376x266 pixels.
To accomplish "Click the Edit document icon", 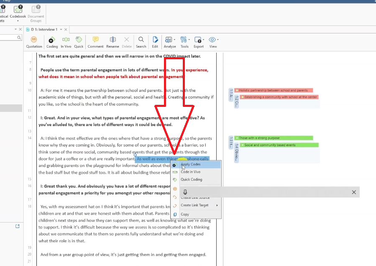I will point(155,41).
